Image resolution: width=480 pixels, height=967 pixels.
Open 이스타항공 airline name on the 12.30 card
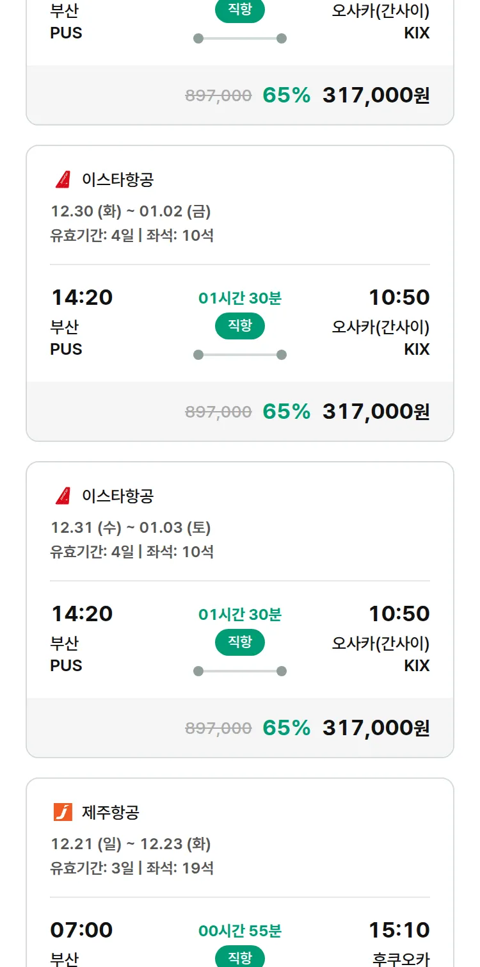[x=118, y=180]
